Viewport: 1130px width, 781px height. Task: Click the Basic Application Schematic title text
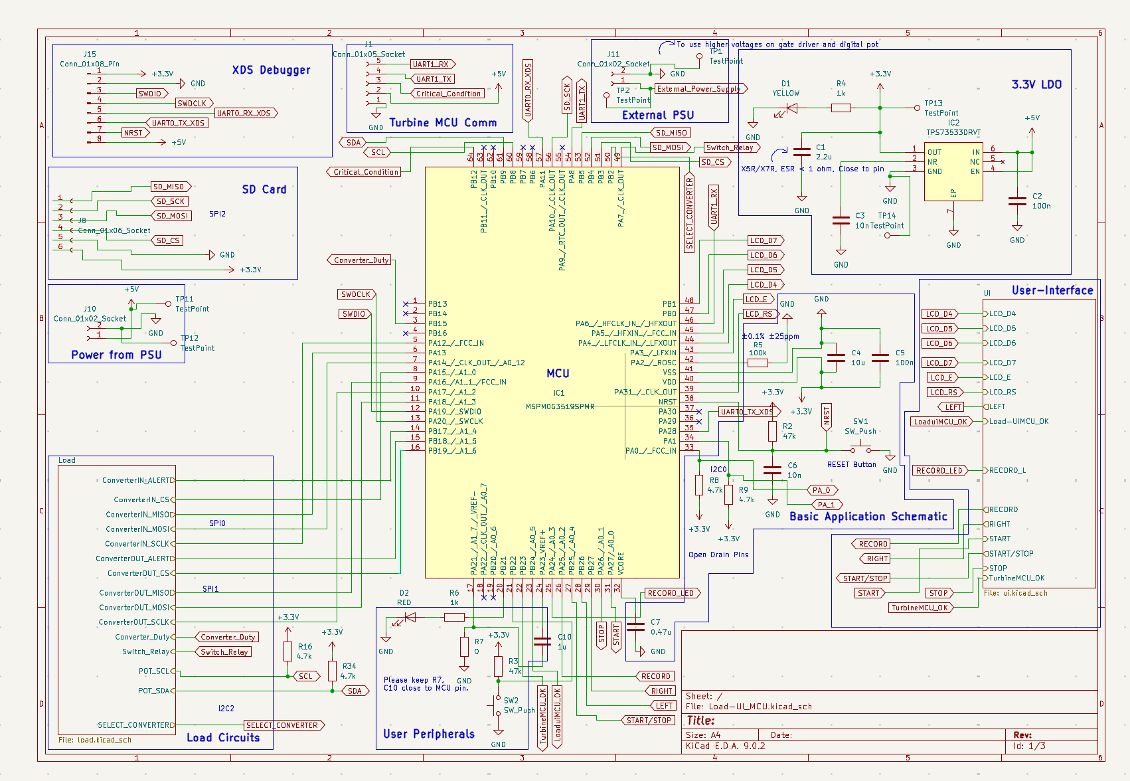pos(868,516)
